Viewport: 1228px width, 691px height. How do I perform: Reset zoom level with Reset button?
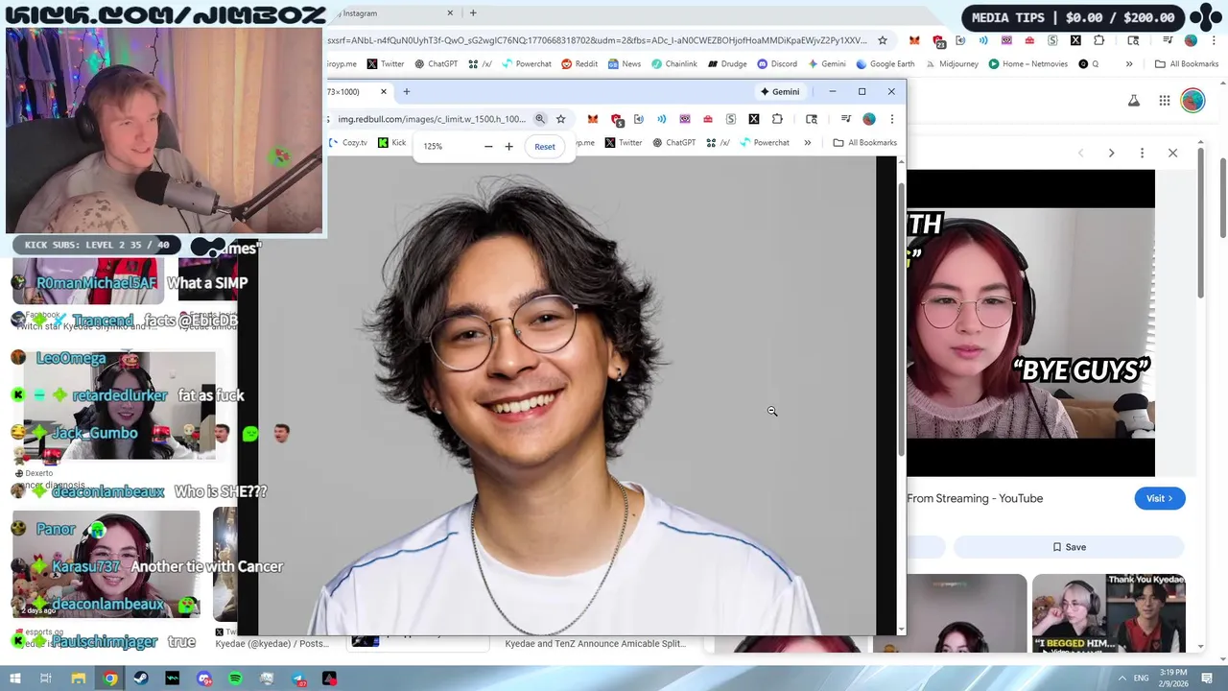point(545,147)
